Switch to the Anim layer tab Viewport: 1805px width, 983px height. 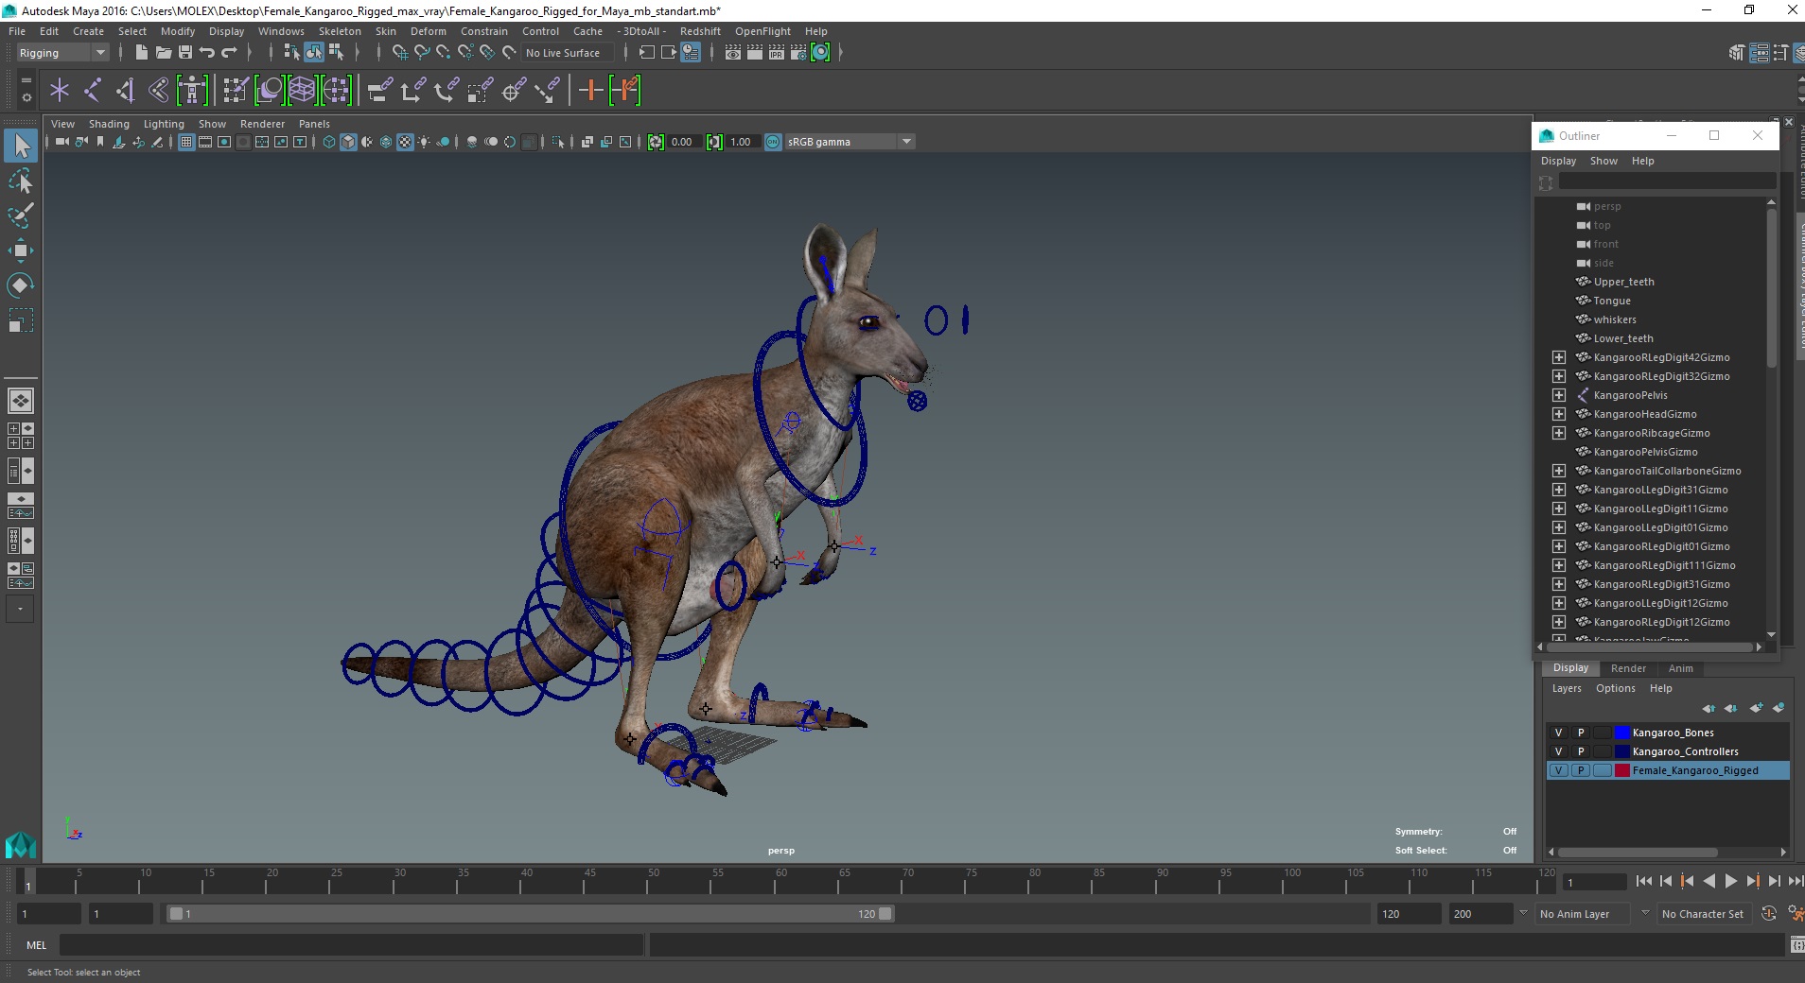tap(1680, 668)
